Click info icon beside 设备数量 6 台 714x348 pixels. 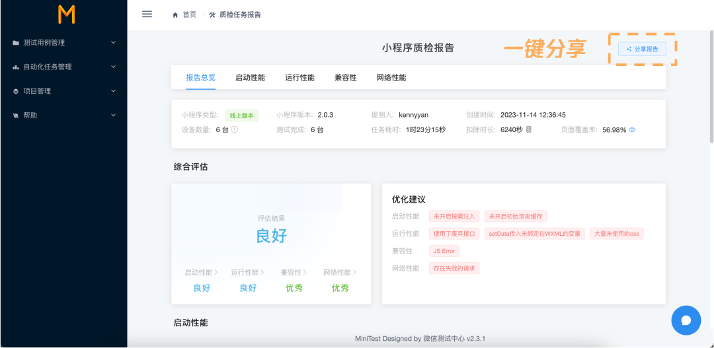click(235, 129)
